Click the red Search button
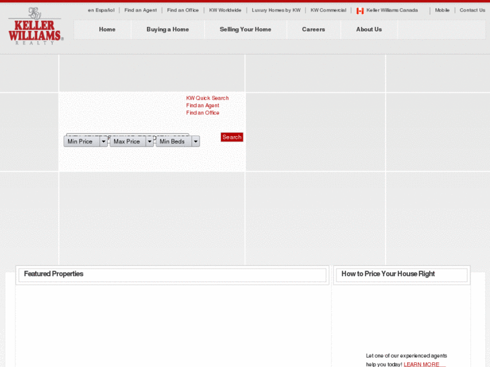The height and width of the screenshot is (367, 490). click(232, 137)
